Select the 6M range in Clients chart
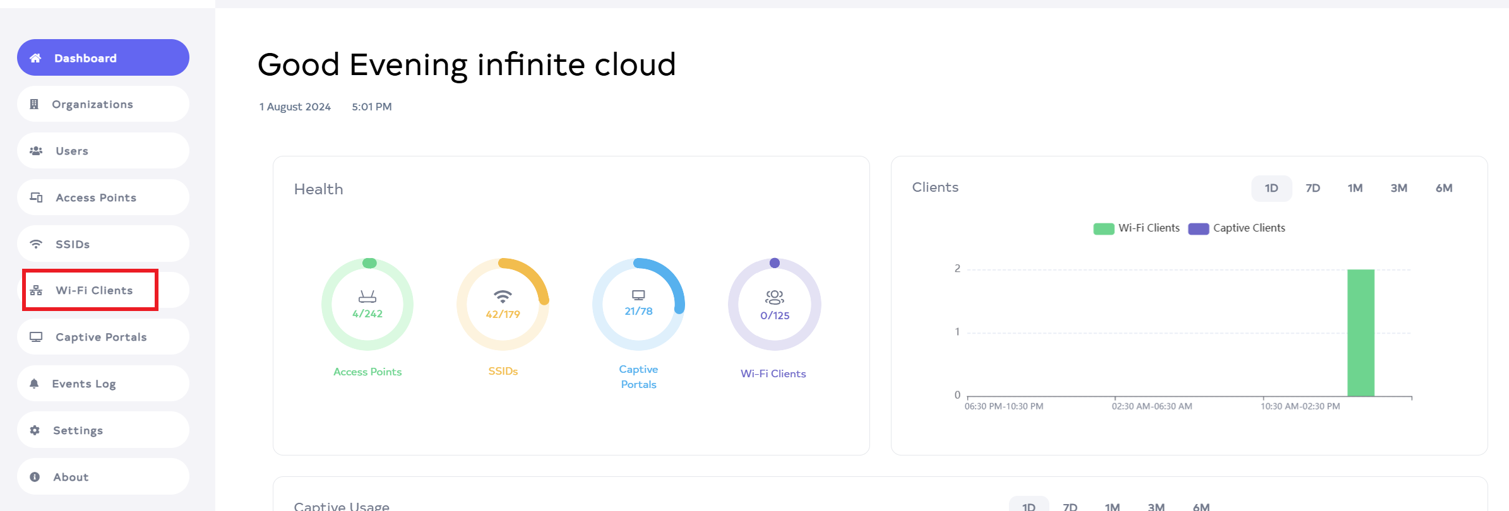 [1443, 188]
